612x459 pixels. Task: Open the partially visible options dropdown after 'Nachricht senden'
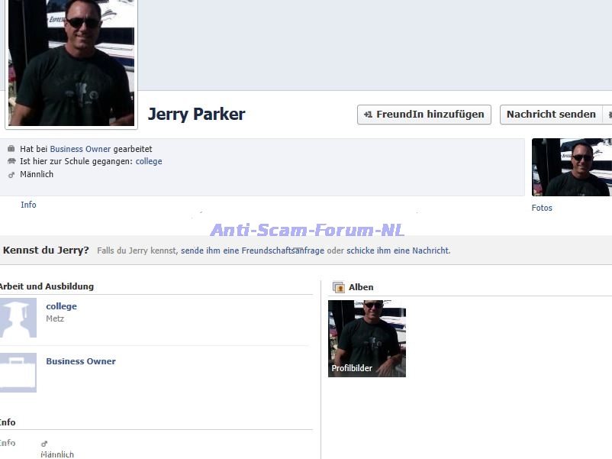(x=607, y=115)
